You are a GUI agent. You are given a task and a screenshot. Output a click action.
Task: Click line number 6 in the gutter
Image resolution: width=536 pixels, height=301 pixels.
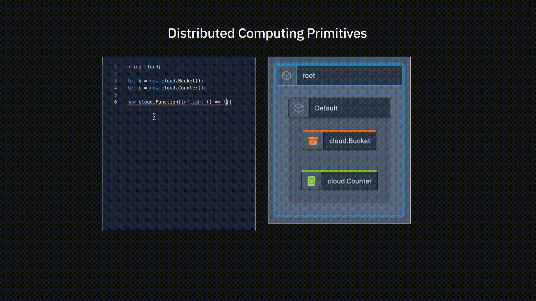(x=116, y=102)
